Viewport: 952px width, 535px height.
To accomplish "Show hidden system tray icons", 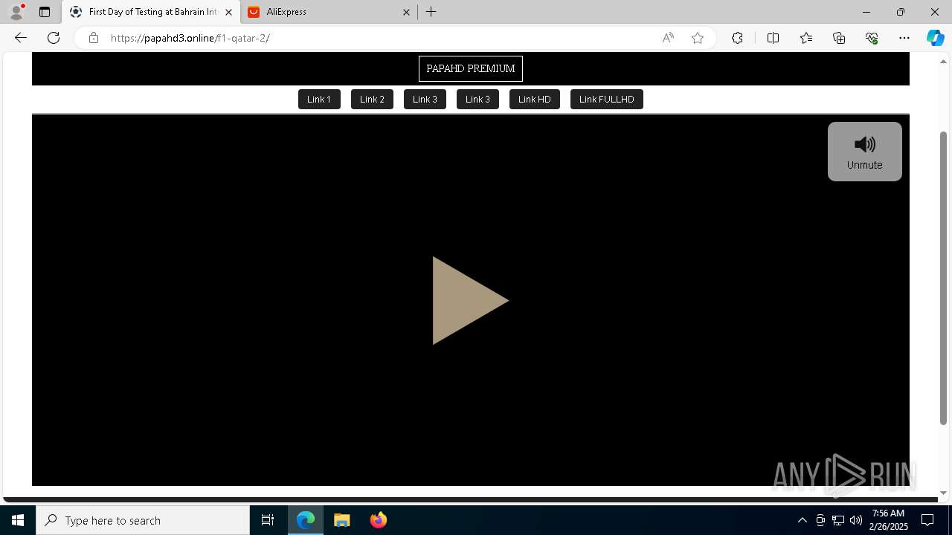I will 802,520.
